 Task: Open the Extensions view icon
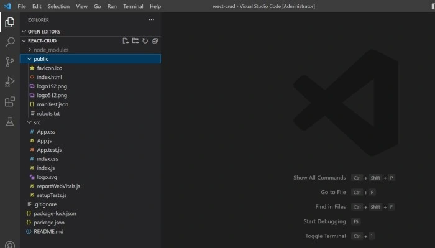click(x=10, y=101)
